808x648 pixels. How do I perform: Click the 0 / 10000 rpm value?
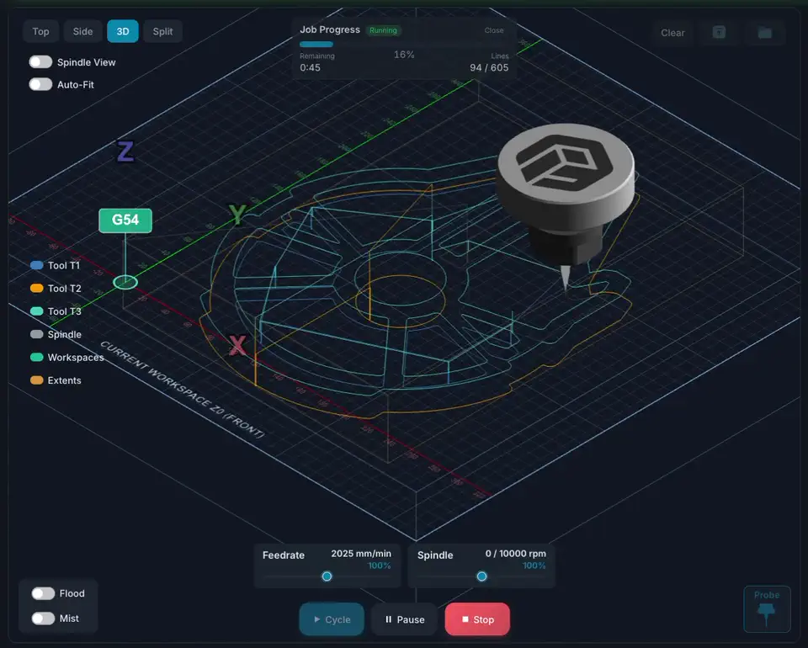click(515, 554)
